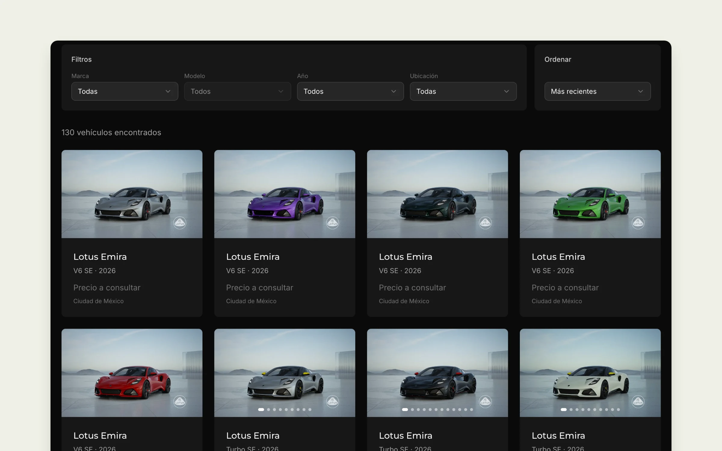The width and height of the screenshot is (722, 451).
Task: Select first carousel dot on silver Turbo SE photo
Action: tap(261, 410)
